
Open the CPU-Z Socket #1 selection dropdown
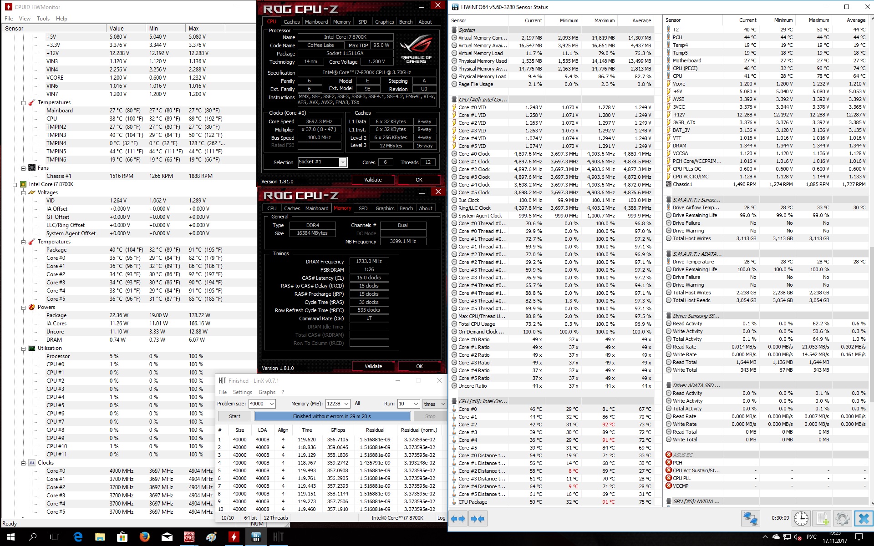[x=343, y=162]
